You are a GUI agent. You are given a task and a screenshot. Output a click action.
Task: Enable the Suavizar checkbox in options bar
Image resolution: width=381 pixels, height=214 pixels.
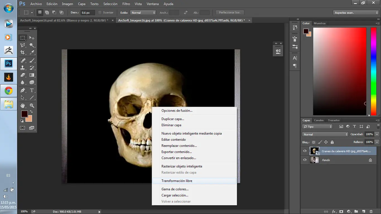click(x=99, y=12)
